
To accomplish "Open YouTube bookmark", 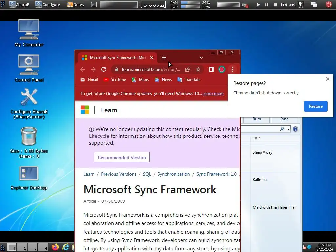I will (115, 80).
